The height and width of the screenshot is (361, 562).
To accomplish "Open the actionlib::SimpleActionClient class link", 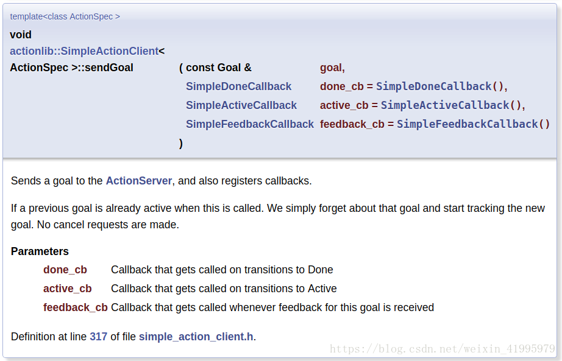I will 84,51.
